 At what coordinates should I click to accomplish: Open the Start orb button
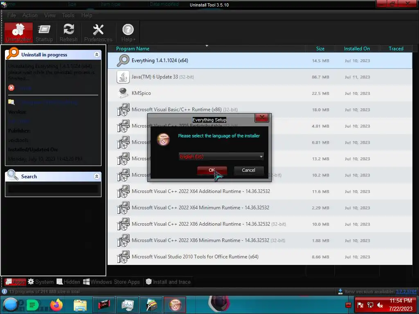[10, 305]
